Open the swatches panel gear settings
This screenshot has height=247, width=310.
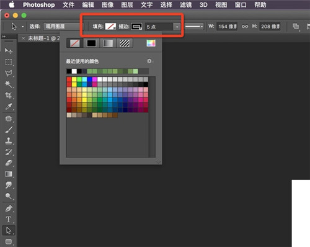[149, 61]
